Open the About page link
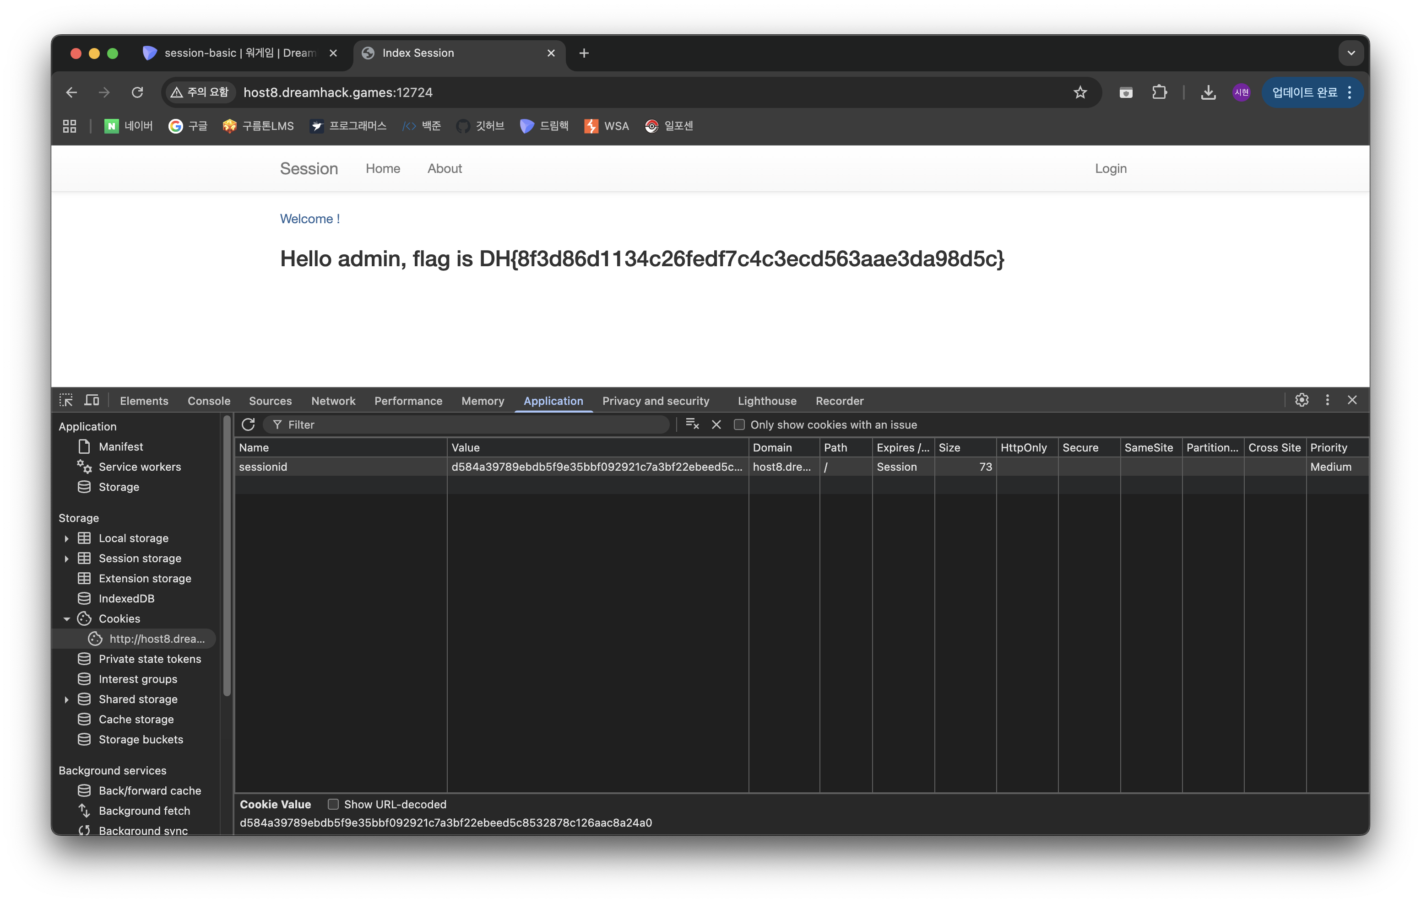This screenshot has width=1421, height=903. [445, 169]
